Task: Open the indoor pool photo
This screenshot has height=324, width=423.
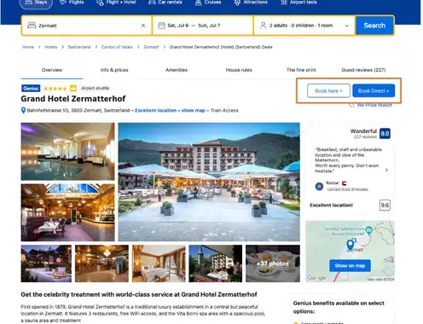Action: point(67,152)
